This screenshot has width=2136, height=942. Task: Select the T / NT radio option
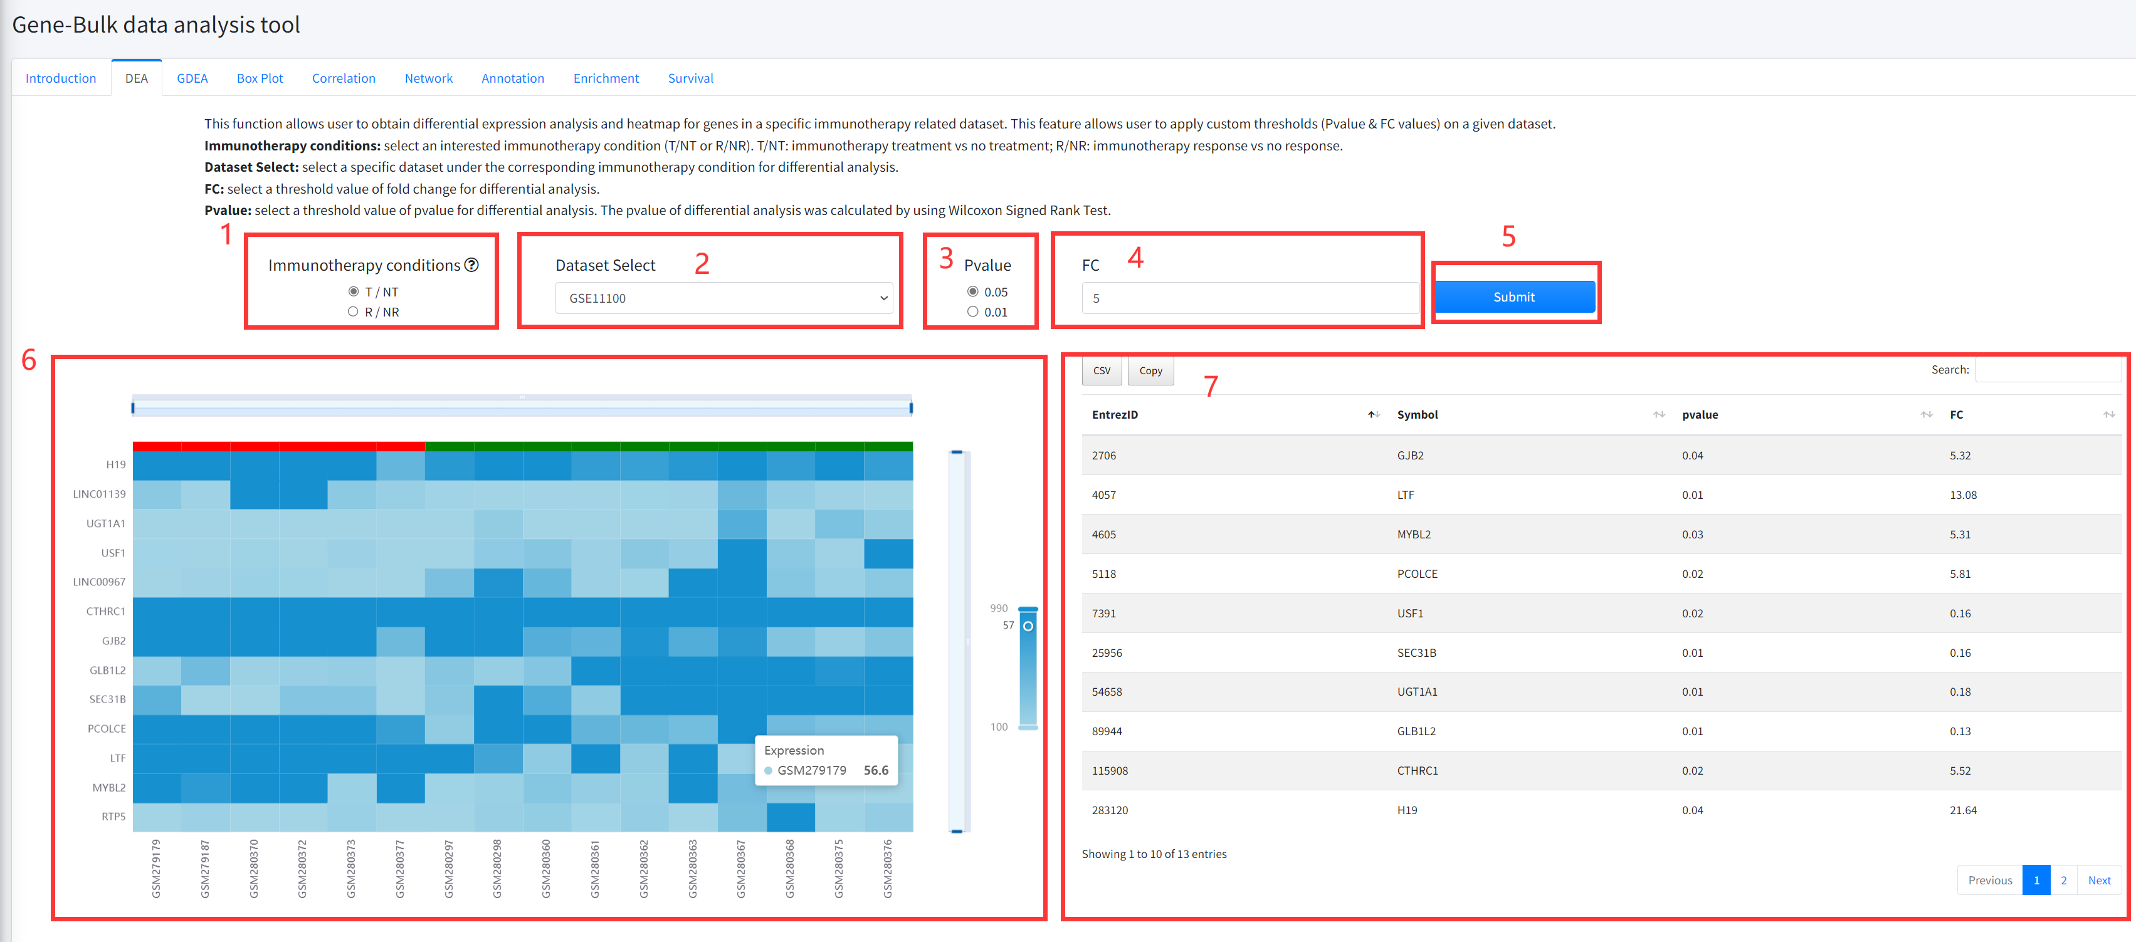(x=353, y=292)
